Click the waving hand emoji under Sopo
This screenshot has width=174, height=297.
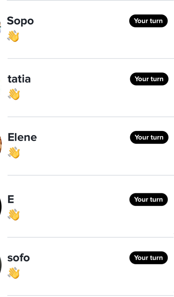(x=13, y=36)
